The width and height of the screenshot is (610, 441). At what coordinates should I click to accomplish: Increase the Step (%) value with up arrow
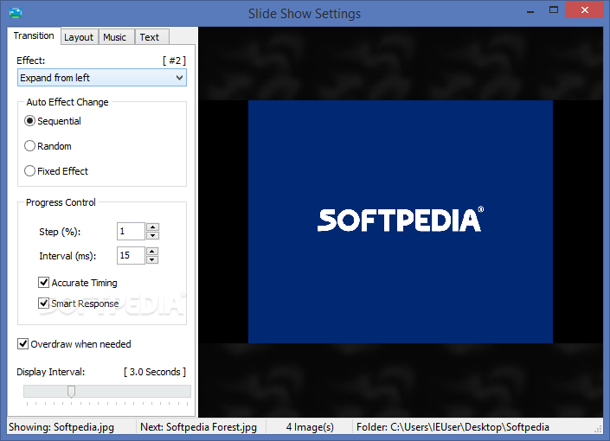point(152,227)
